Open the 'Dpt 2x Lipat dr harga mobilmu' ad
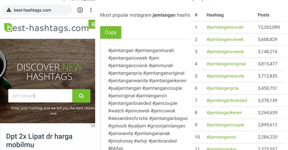 point(39,140)
